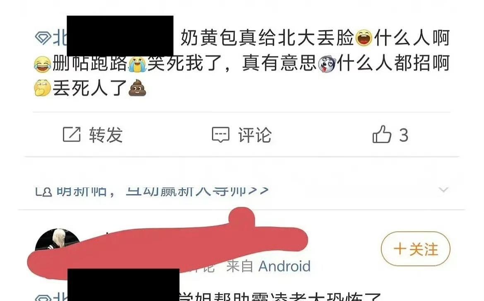Open the lower poster's profile avatar
The width and height of the screenshot is (484, 301).
point(57,243)
